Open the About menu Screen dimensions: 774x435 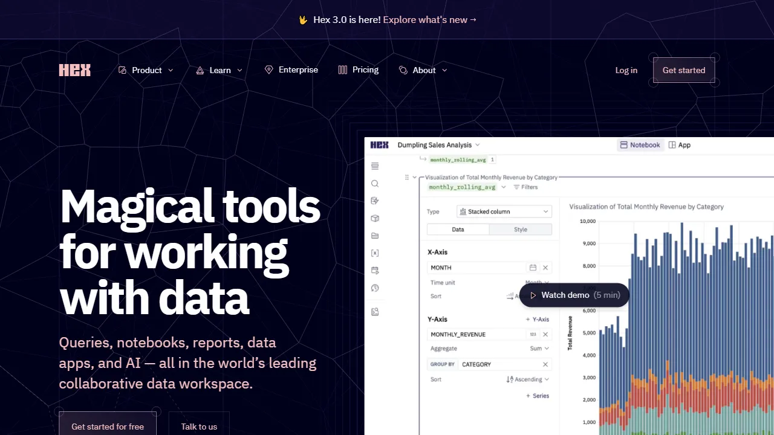click(423, 70)
